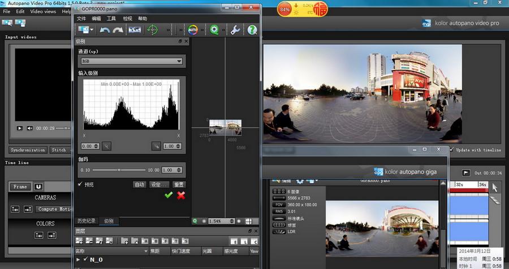
Task: Click the E button in layers toolbar
Action: coord(234,241)
